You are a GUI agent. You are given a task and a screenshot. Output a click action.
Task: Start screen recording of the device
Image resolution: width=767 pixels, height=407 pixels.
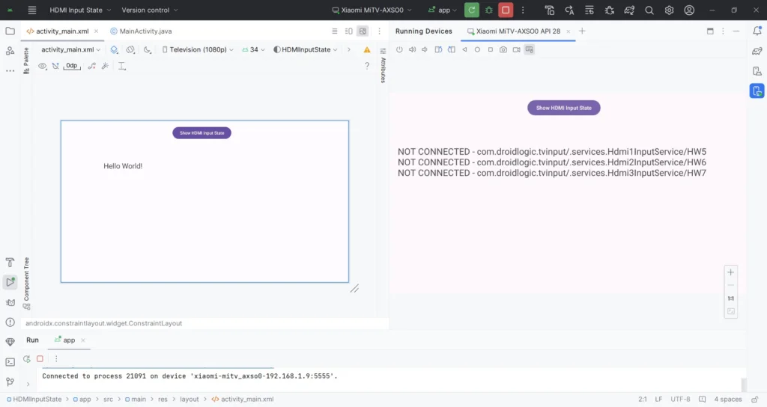517,49
